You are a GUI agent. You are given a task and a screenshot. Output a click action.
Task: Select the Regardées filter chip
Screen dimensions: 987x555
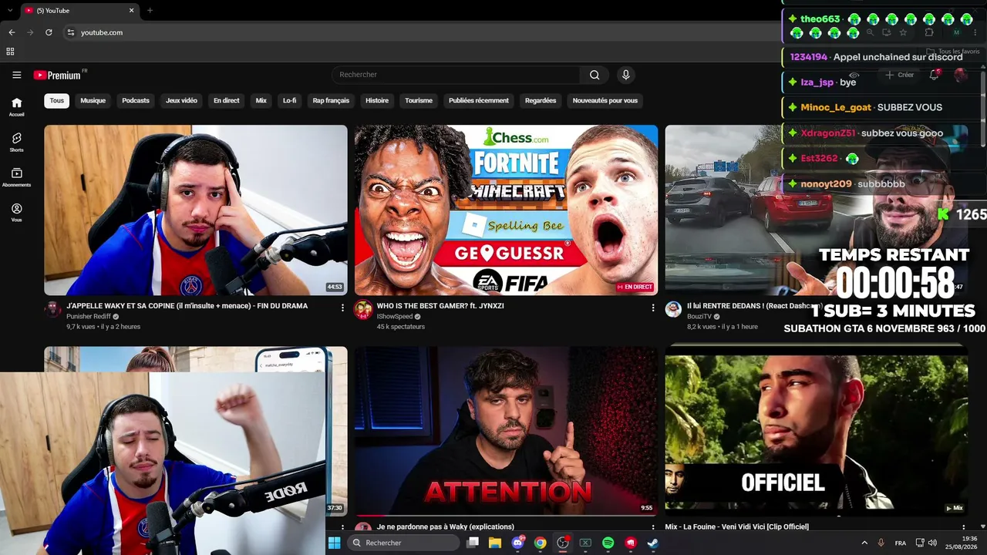(541, 100)
